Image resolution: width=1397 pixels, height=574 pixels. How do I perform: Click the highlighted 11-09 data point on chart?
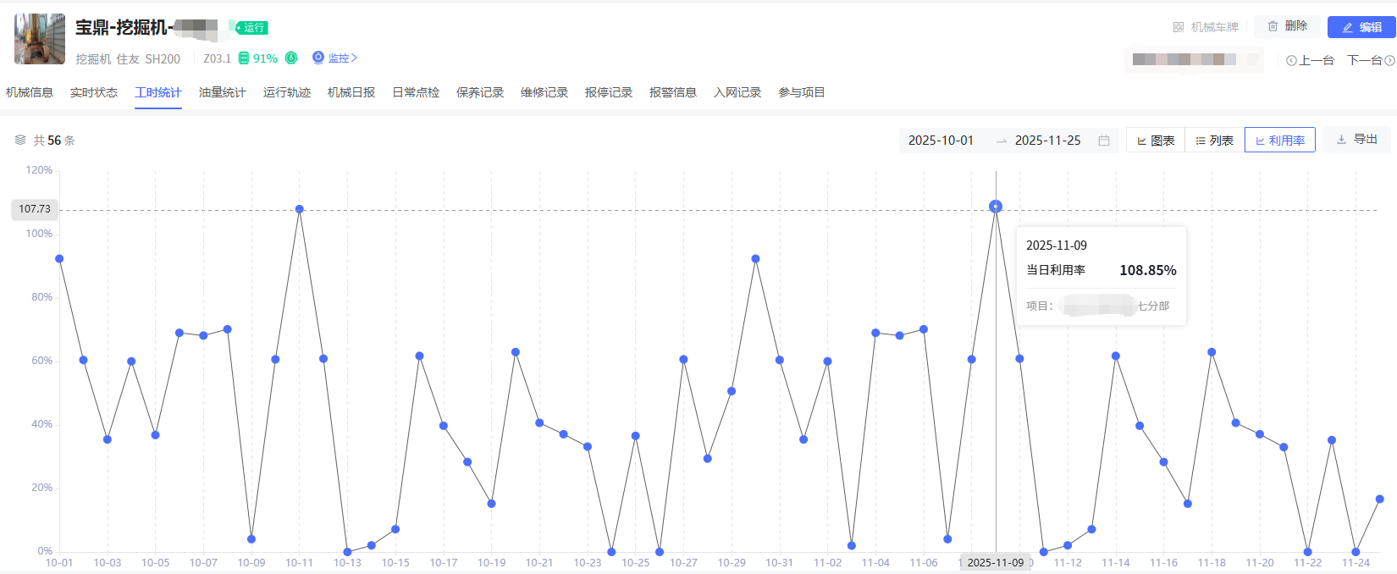point(996,206)
